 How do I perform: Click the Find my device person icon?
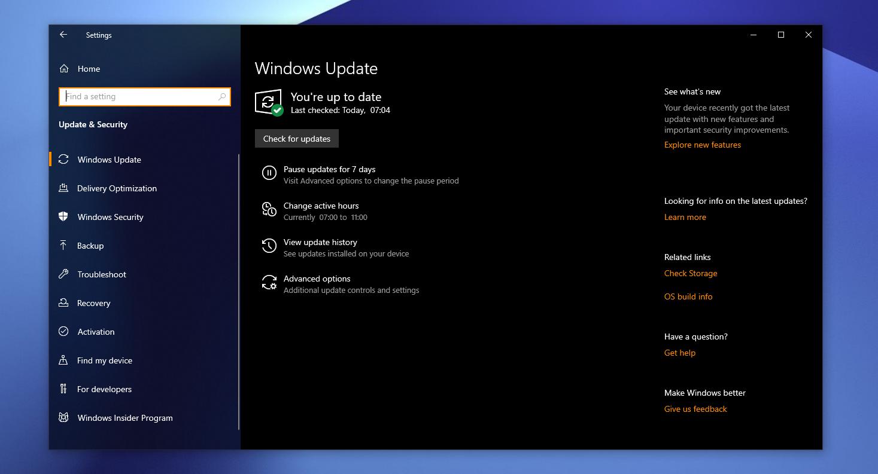point(63,360)
